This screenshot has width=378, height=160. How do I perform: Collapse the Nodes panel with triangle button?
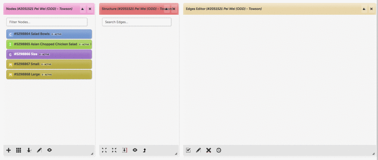point(83,9)
